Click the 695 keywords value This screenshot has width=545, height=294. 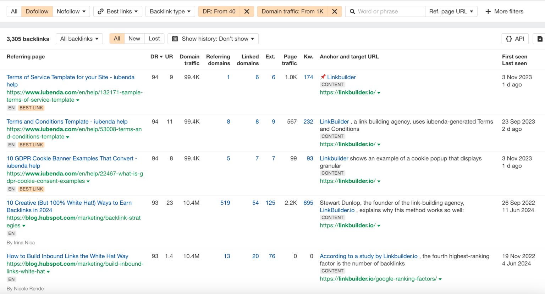[308, 203]
